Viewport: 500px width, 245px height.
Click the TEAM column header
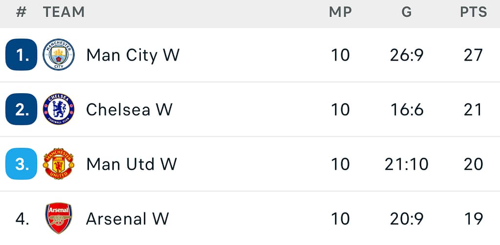[64, 12]
